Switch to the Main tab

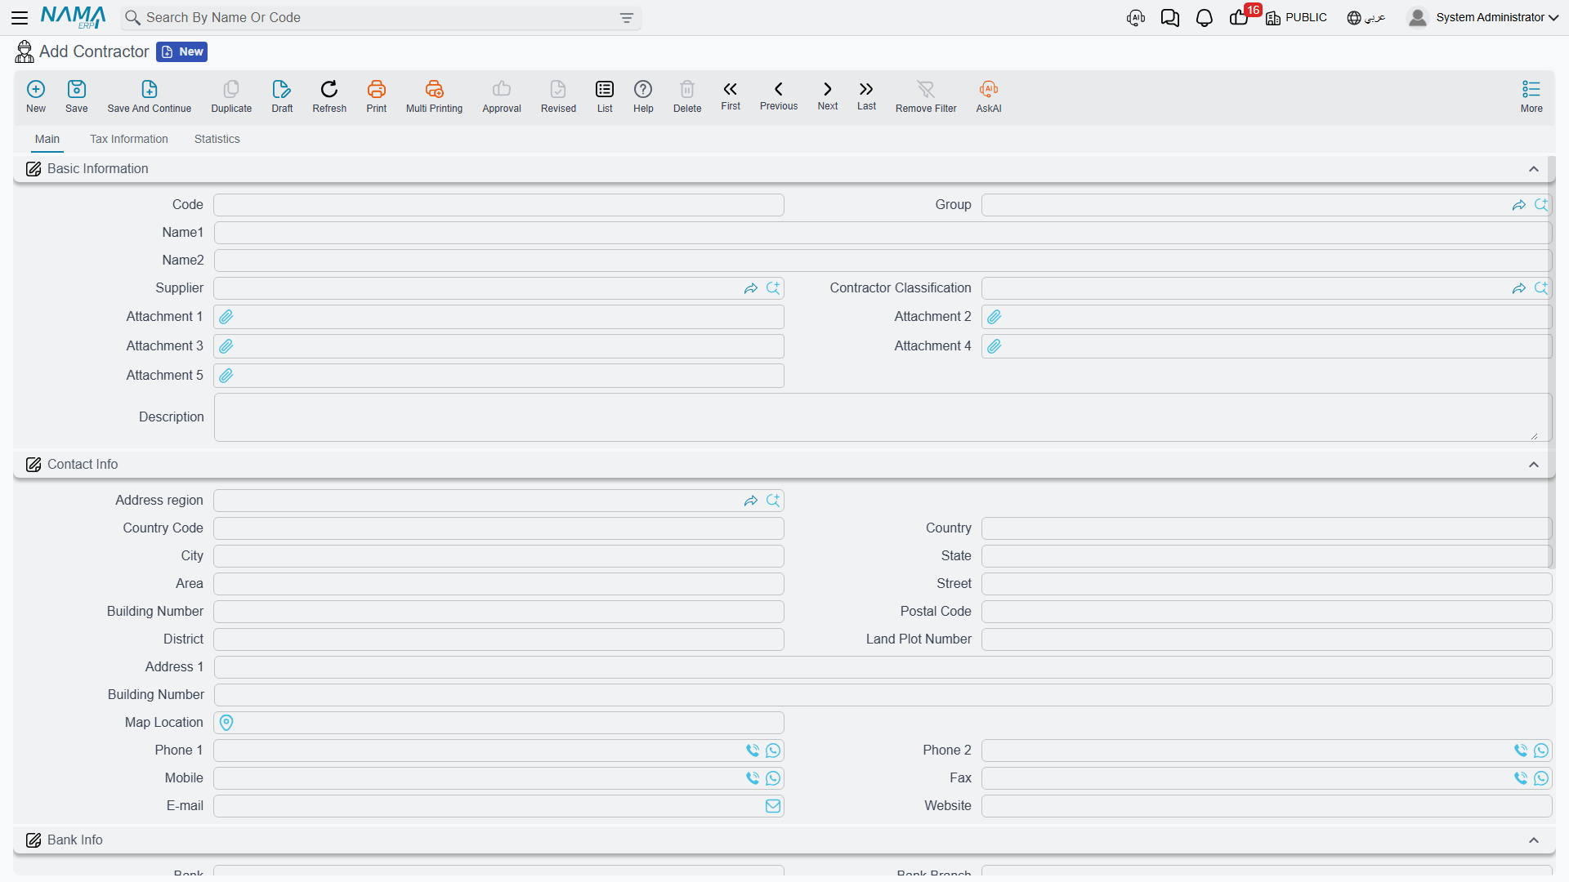point(47,139)
